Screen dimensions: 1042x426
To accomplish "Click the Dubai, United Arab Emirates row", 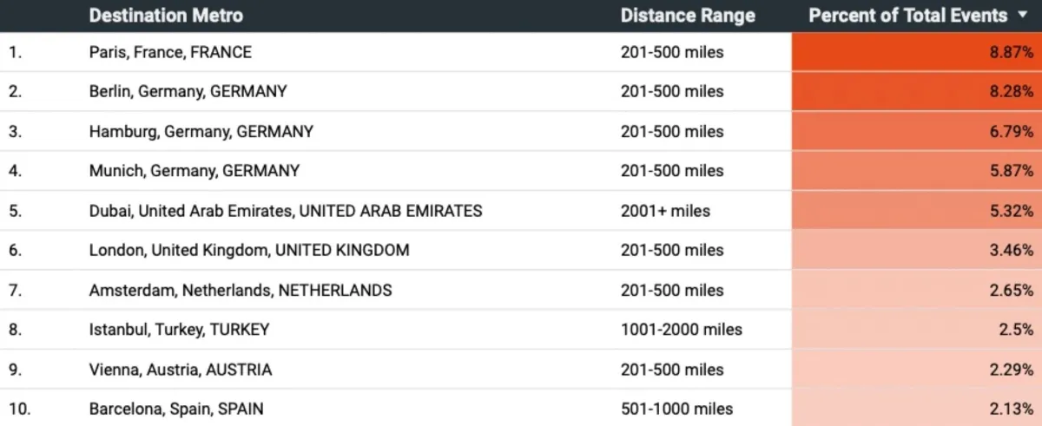I will click(285, 211).
